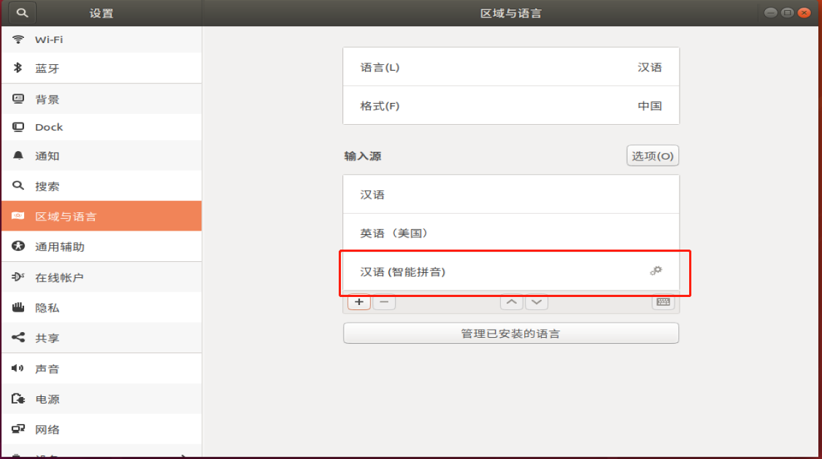Viewport: 822px width, 459px height.
Task: Open the 共享 settings panel
Action: point(101,338)
